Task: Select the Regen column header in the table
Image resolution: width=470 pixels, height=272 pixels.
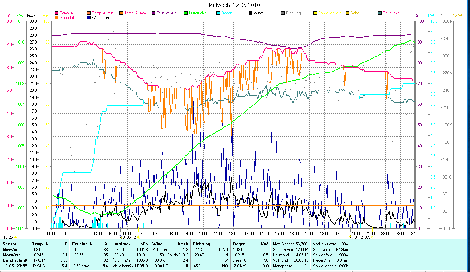Action: (x=239, y=244)
